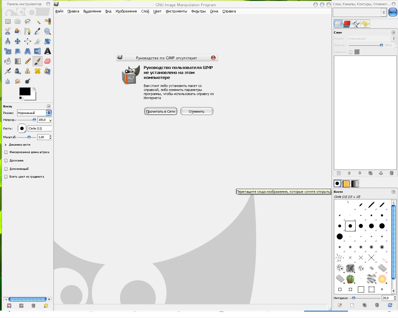Viewport: 398px width, 318px height.
Task: Select the Foreground Select tool
Action: coord(18,31)
